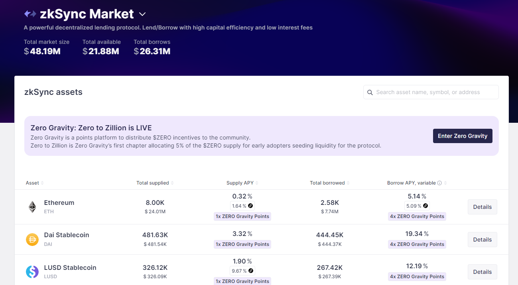This screenshot has width=518, height=285.
Task: Click the LUSD Stablecoin token icon
Action: [x=32, y=272]
